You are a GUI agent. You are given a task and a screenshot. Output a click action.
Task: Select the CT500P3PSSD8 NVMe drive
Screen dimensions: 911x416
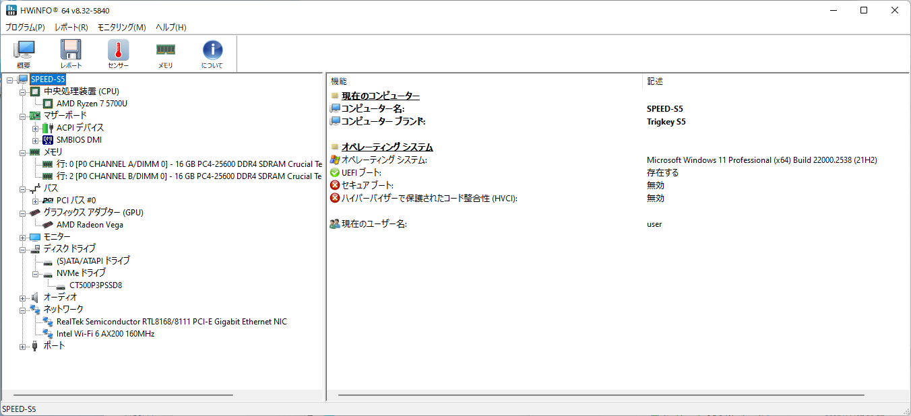(x=96, y=285)
